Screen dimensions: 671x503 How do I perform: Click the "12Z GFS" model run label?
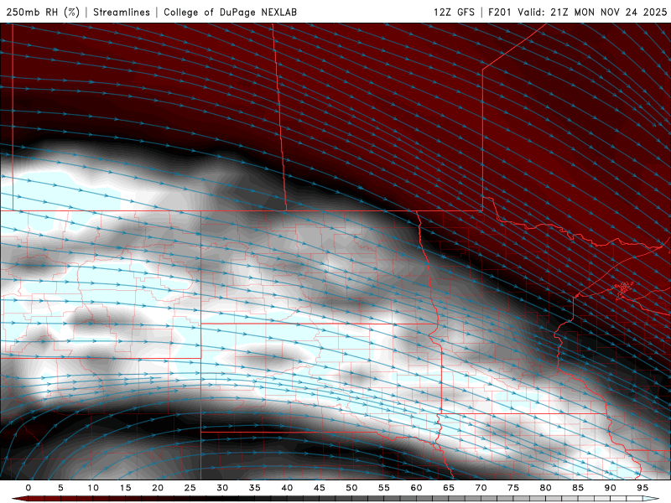click(454, 12)
